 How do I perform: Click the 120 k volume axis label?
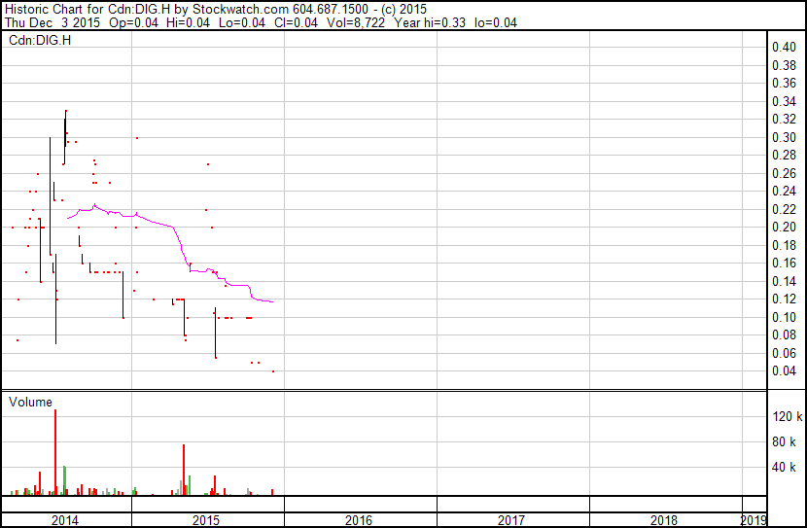pos(788,416)
